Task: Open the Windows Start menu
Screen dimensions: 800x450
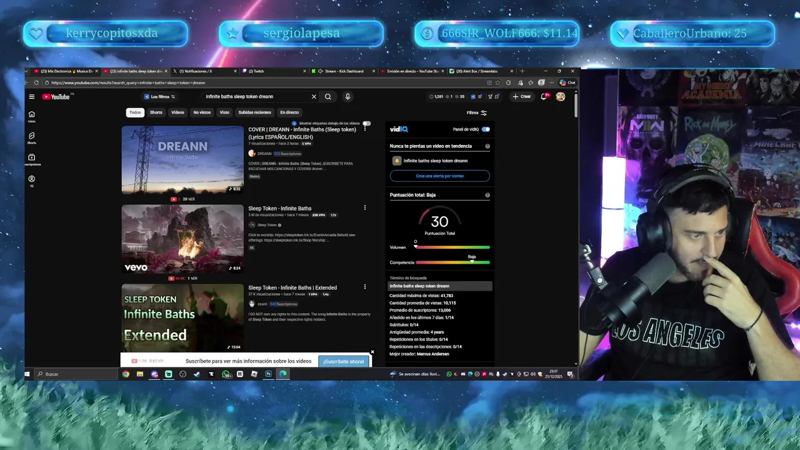Action: (x=27, y=374)
